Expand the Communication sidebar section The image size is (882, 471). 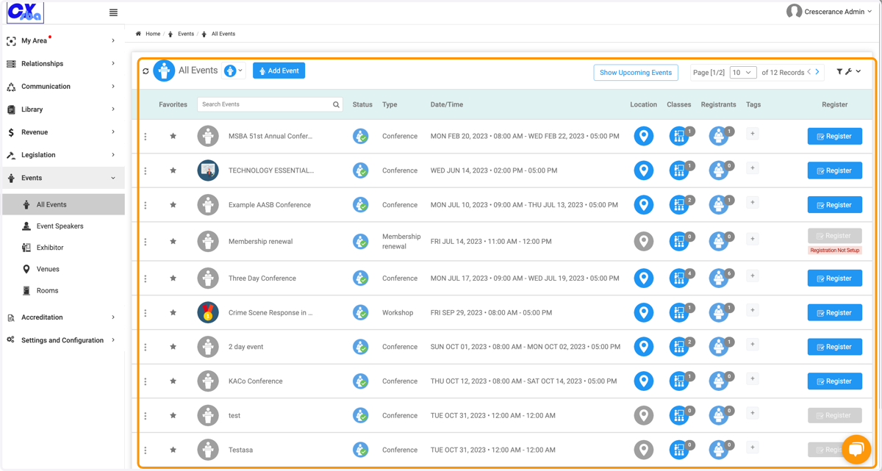click(62, 87)
